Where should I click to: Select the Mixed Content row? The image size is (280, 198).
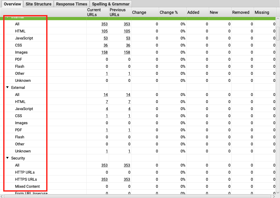[27, 186]
